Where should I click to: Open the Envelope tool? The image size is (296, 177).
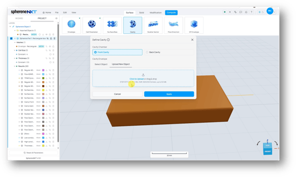tap(72, 25)
